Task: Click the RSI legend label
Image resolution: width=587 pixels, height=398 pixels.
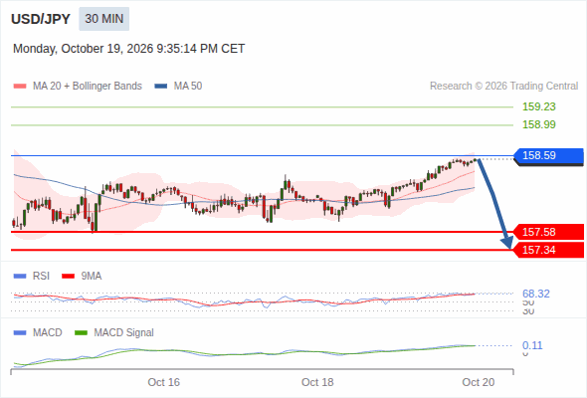Action: tap(41, 277)
